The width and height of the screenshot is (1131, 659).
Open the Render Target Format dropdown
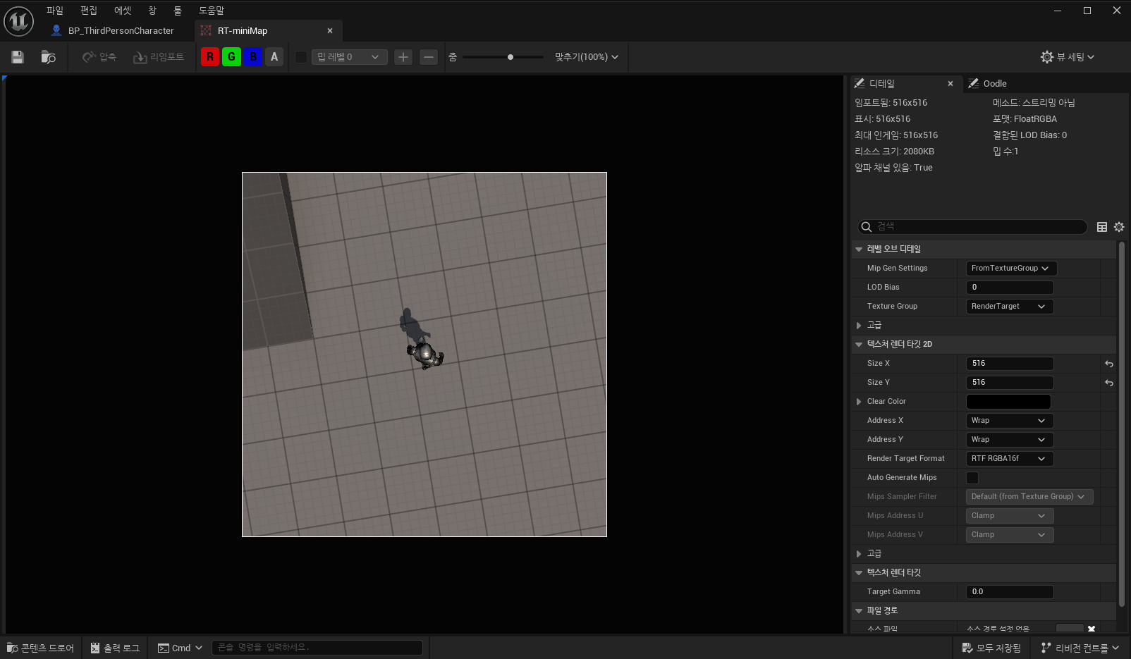pos(1010,459)
